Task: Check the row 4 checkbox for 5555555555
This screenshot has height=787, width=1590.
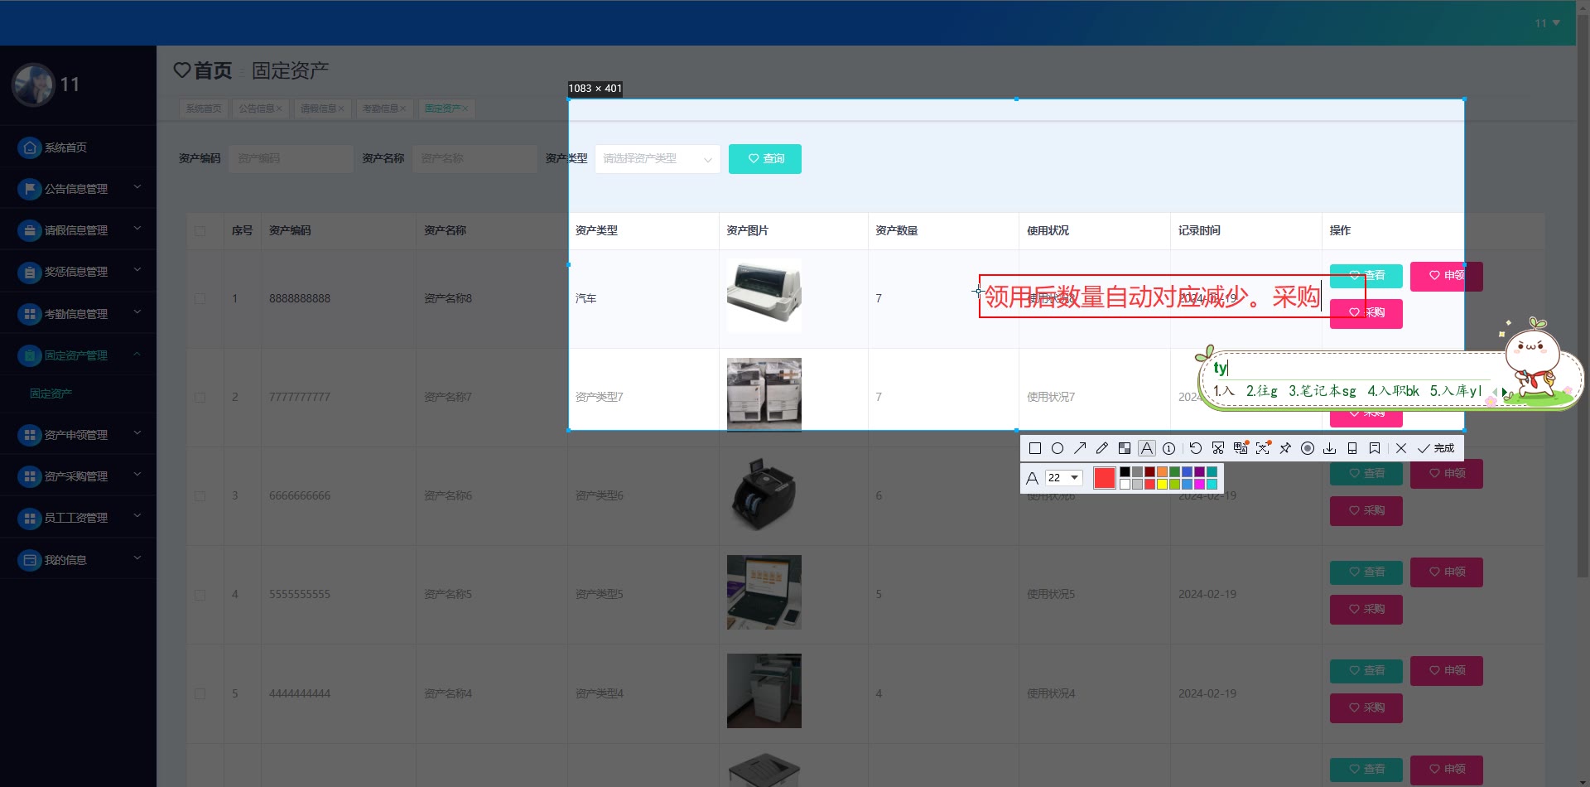Action: point(200,595)
